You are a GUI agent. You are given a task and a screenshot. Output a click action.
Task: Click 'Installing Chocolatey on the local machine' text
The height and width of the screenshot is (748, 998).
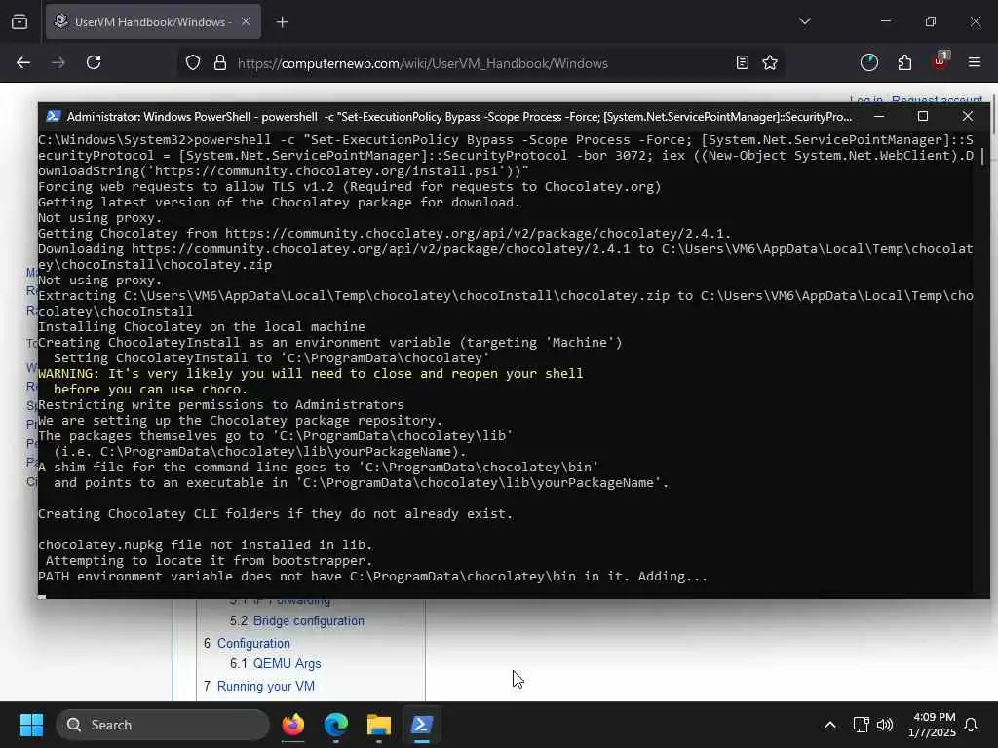coord(202,326)
